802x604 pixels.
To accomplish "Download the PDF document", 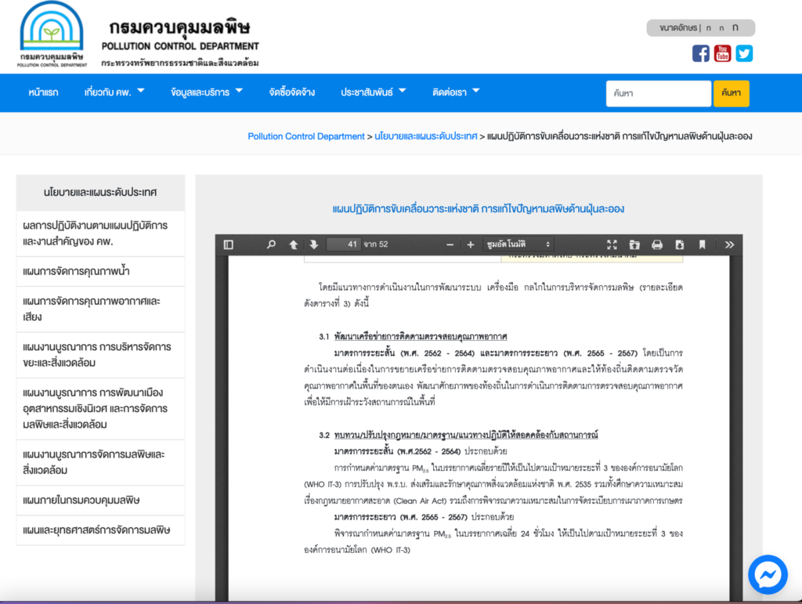I will point(680,244).
